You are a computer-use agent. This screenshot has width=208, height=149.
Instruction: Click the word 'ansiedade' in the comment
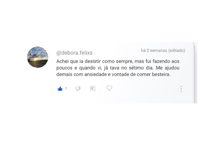point(95,74)
